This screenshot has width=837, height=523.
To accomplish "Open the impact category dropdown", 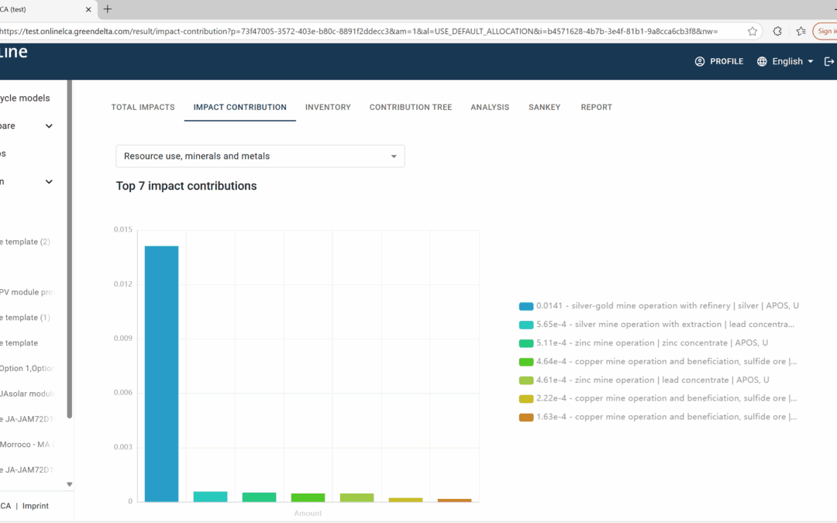I will tap(260, 156).
